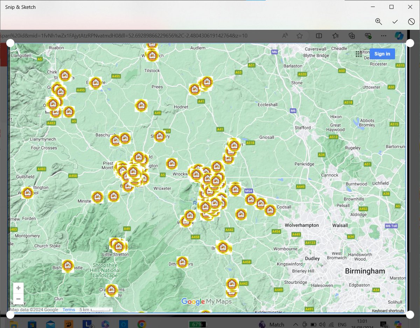The image size is (420, 328).
Task: Click the blue Sign in button
Action: [382, 54]
